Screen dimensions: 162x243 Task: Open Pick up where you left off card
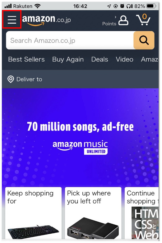tap(93, 213)
